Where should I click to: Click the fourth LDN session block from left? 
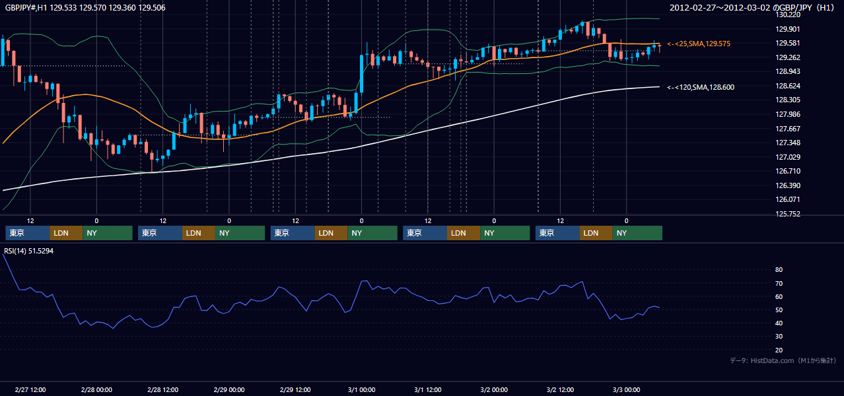coord(464,233)
